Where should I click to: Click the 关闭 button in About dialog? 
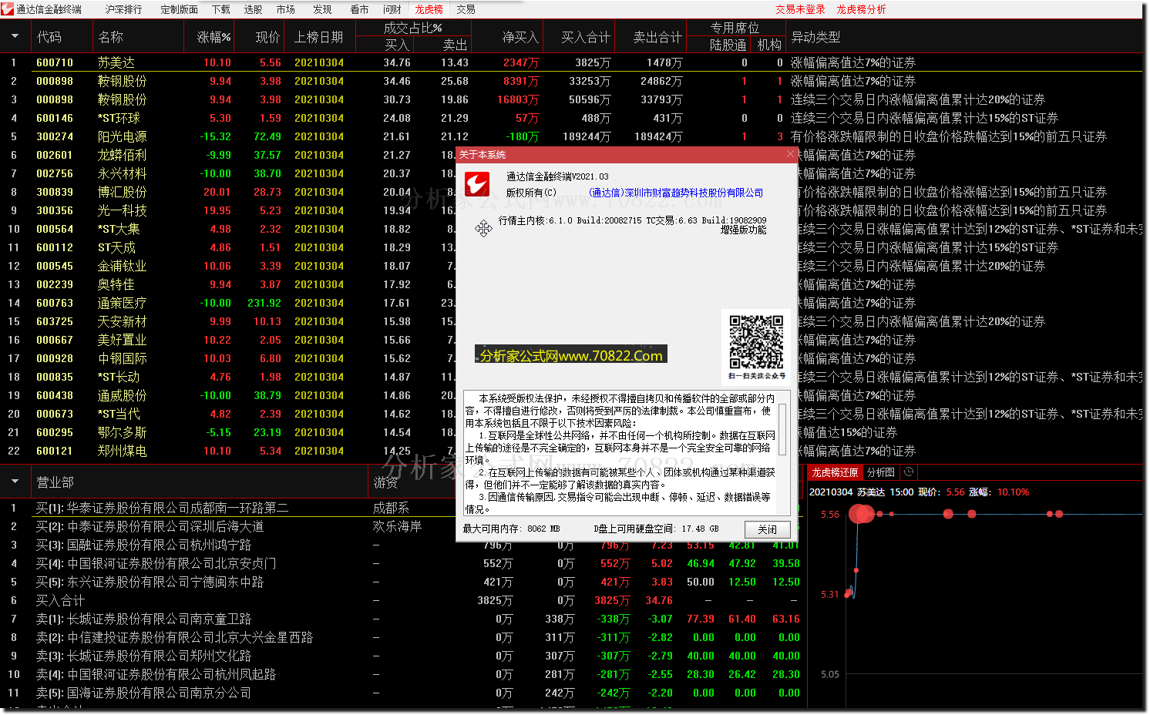pos(767,529)
